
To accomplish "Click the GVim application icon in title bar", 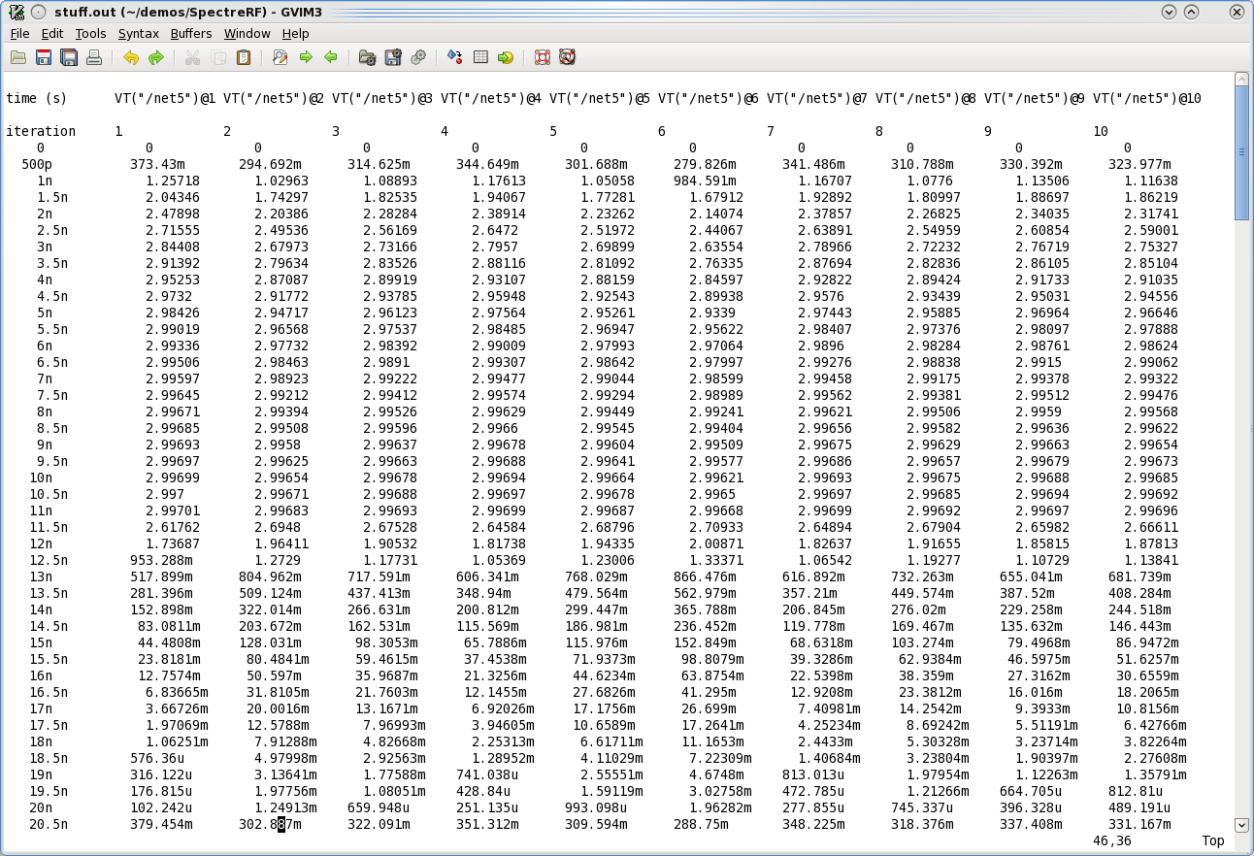I will coord(16,12).
